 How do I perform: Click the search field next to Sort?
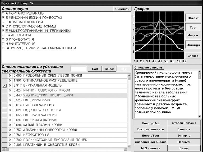79,69
